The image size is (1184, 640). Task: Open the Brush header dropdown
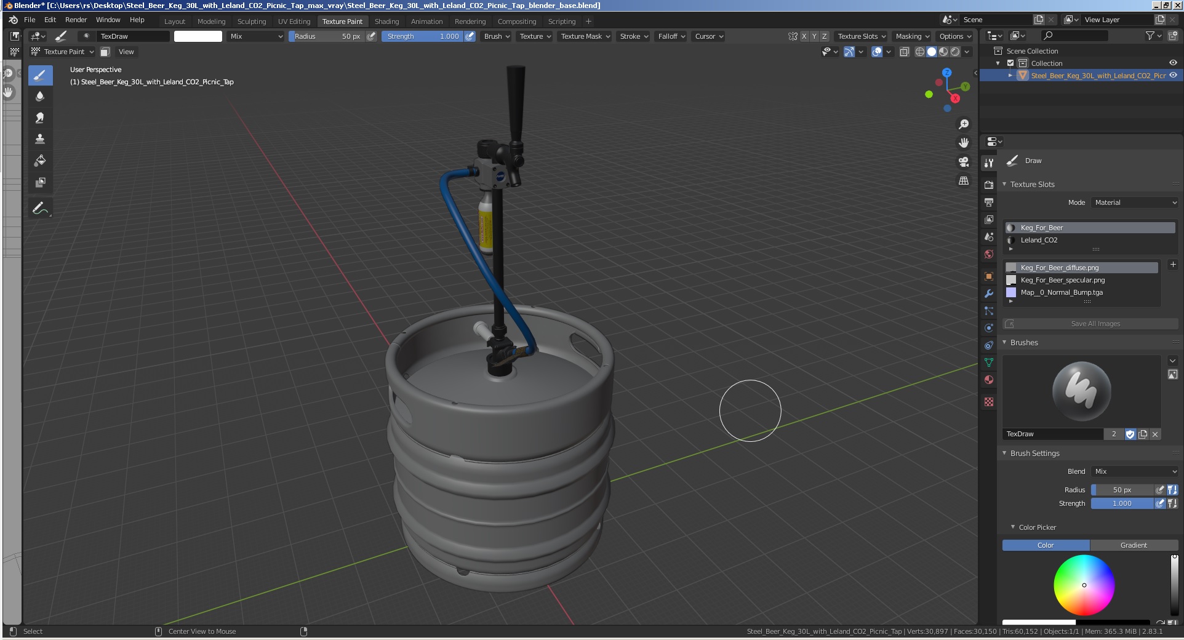497,36
